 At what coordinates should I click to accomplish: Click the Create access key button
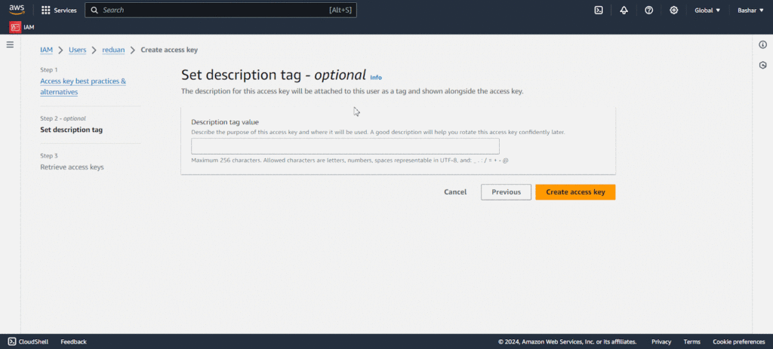[575, 192]
